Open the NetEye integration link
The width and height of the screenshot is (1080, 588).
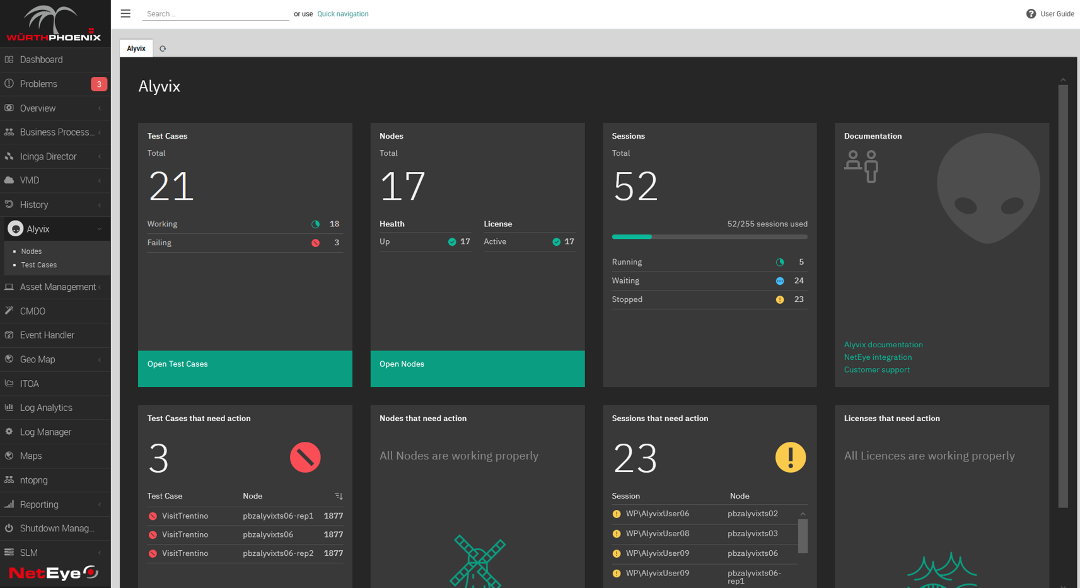(x=878, y=357)
